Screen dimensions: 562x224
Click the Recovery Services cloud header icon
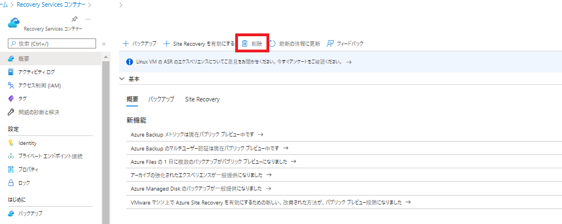pos(13,23)
